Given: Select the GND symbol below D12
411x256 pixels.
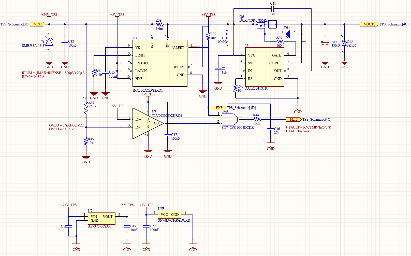Looking at the screenshot, I should tap(49, 65).
